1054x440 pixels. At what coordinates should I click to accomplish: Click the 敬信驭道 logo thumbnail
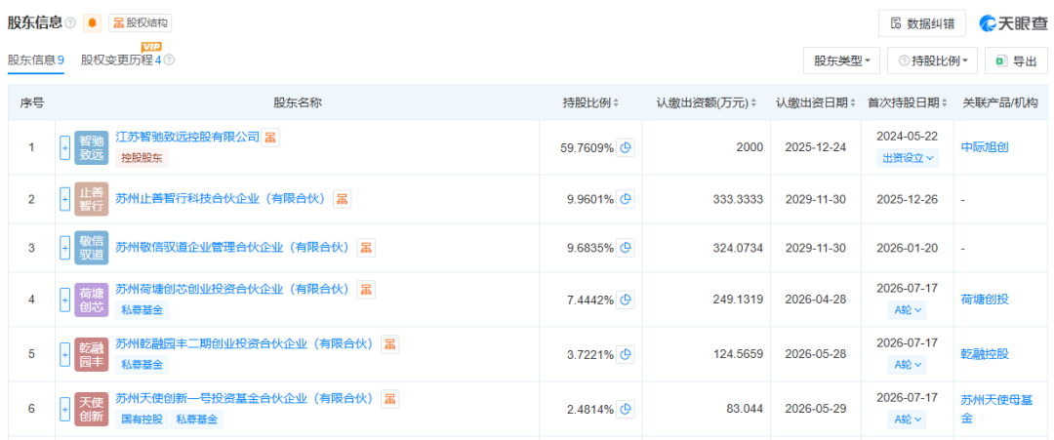pyautogui.click(x=91, y=248)
